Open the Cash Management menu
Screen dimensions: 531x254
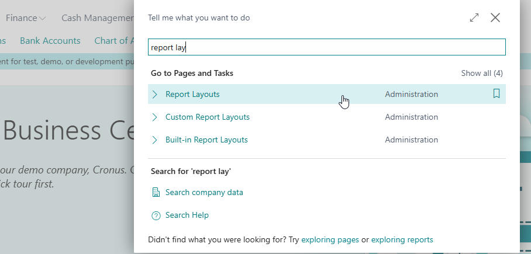[x=98, y=18]
